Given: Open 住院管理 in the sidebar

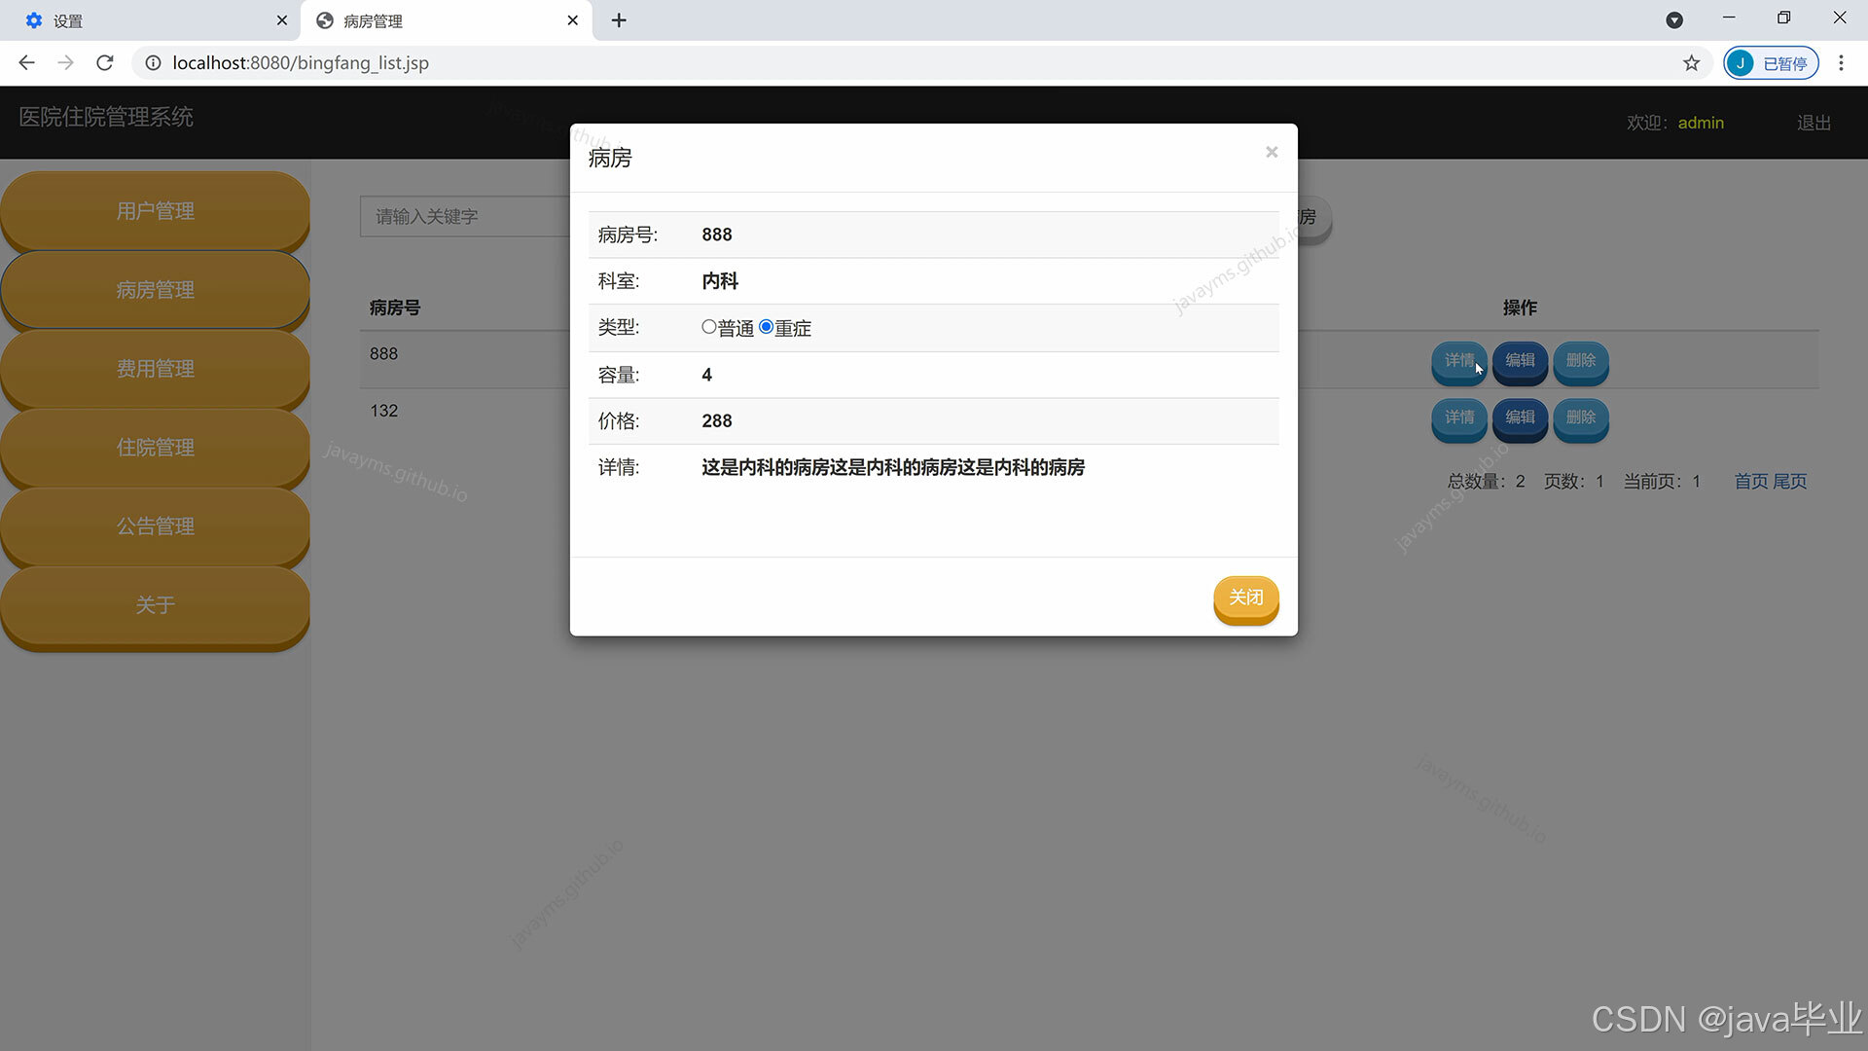Looking at the screenshot, I should (x=156, y=448).
